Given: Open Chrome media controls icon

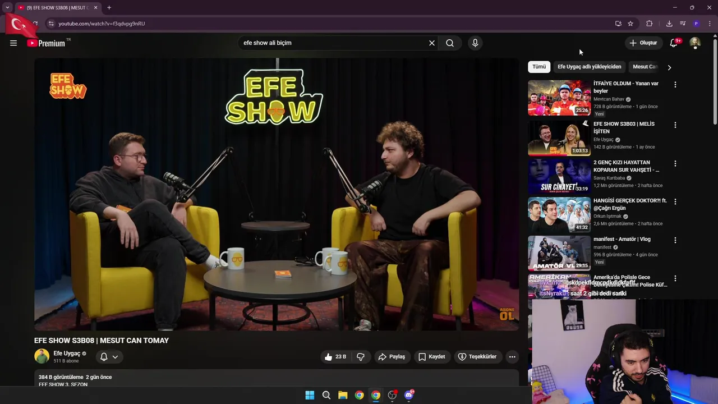Looking at the screenshot, I should [x=683, y=24].
